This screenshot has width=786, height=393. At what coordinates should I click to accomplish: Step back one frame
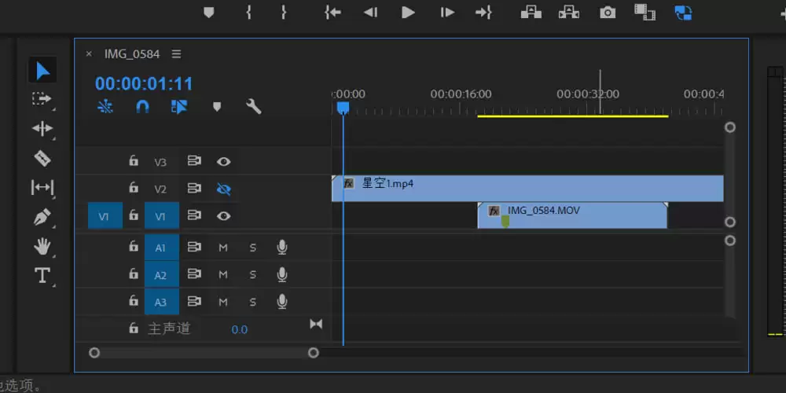tap(370, 13)
